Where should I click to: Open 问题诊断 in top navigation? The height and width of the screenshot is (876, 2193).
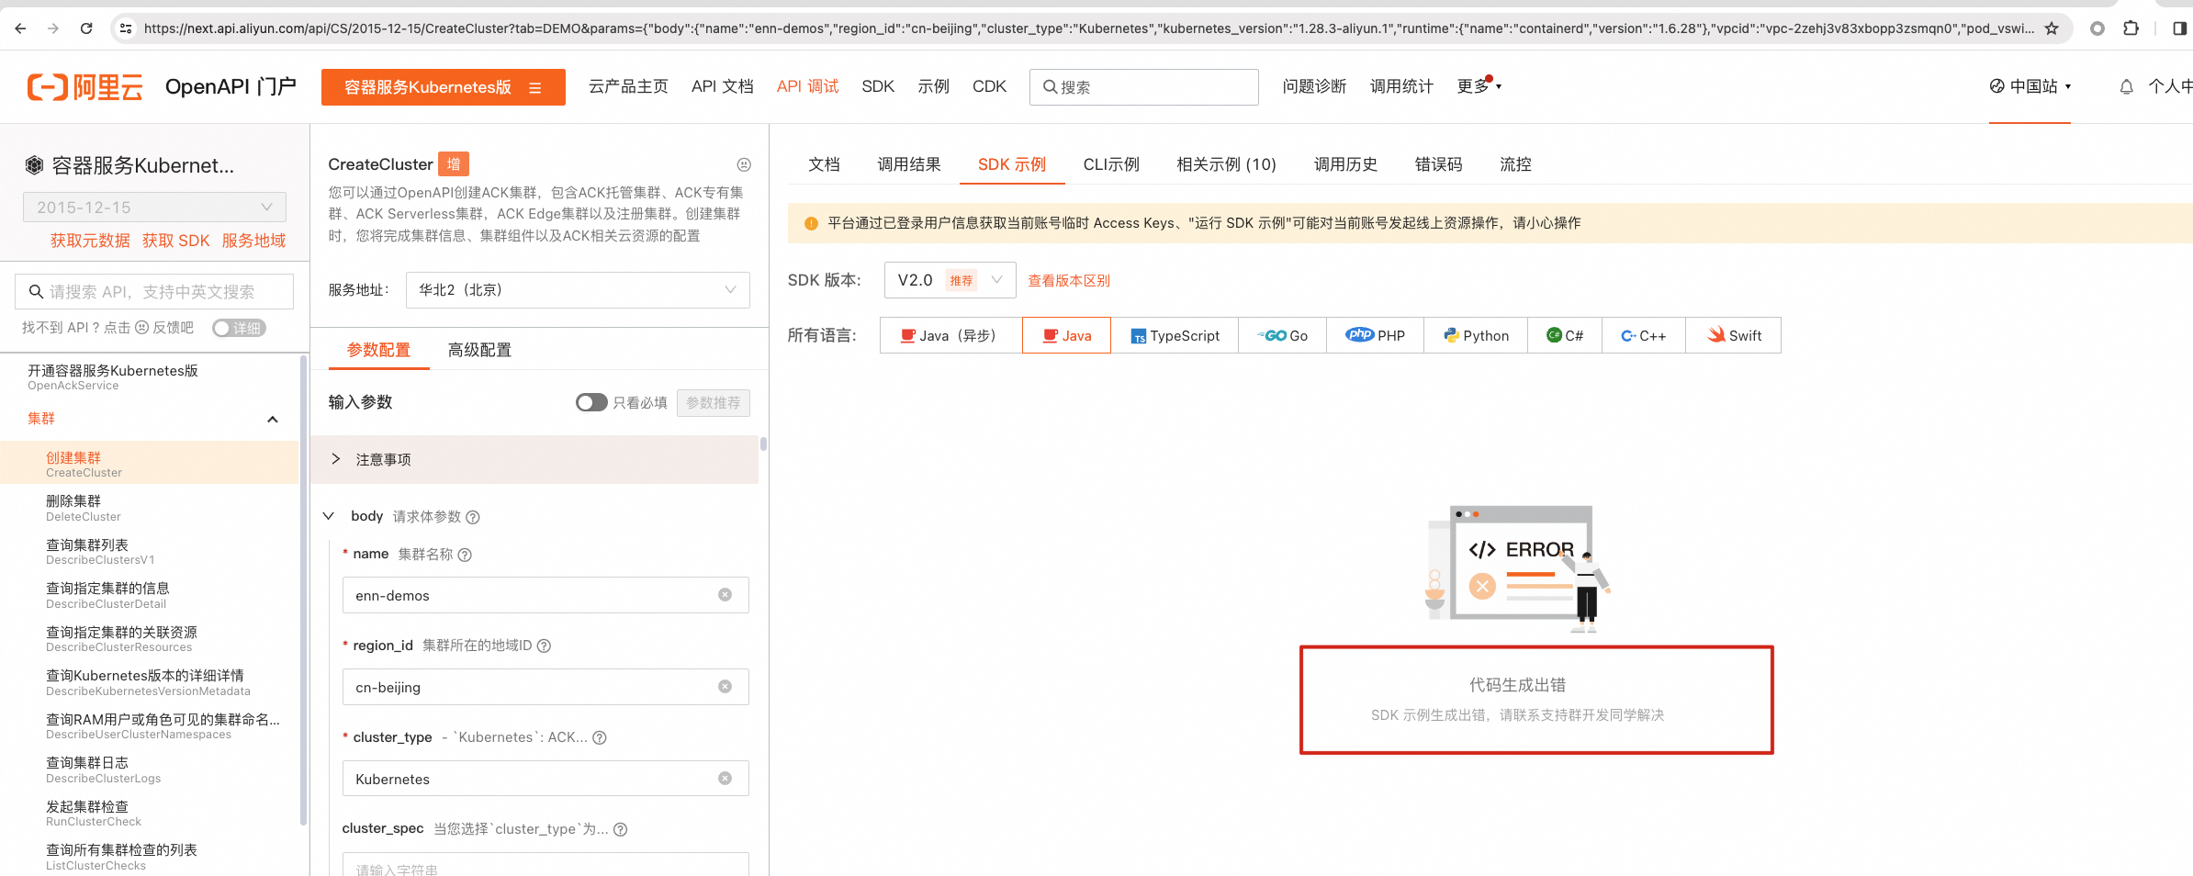coord(1314,86)
